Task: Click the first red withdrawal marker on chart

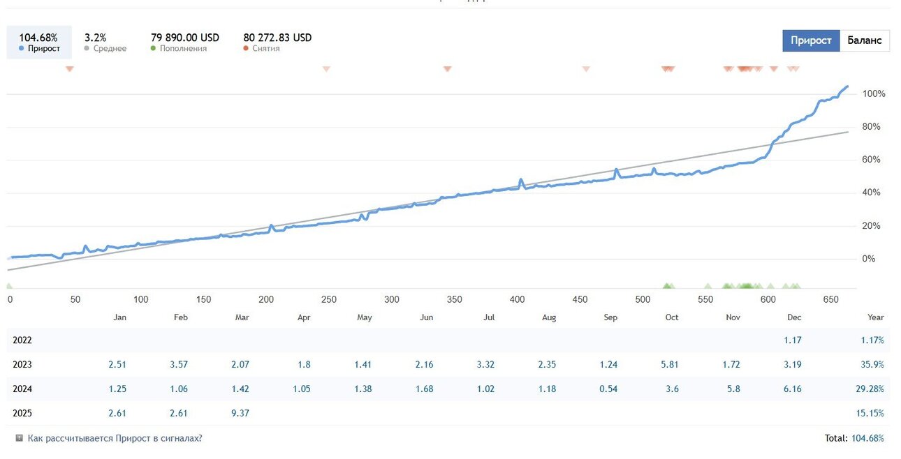Action: (69, 68)
